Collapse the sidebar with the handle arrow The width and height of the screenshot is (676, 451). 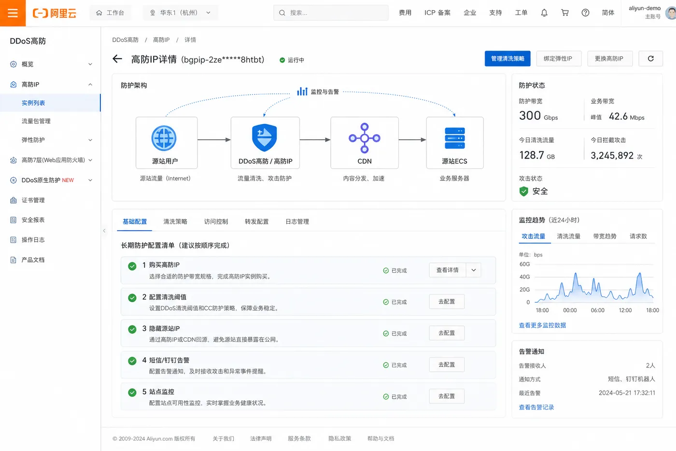[x=104, y=231]
